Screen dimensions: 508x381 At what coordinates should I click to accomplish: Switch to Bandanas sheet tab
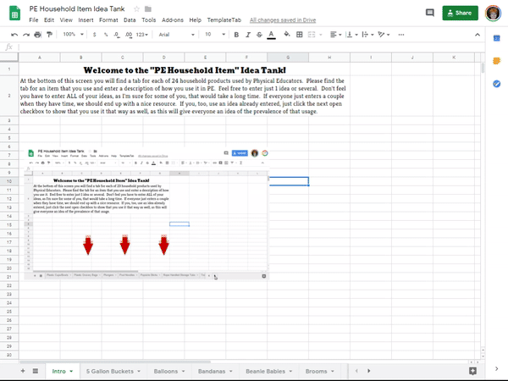point(212,372)
